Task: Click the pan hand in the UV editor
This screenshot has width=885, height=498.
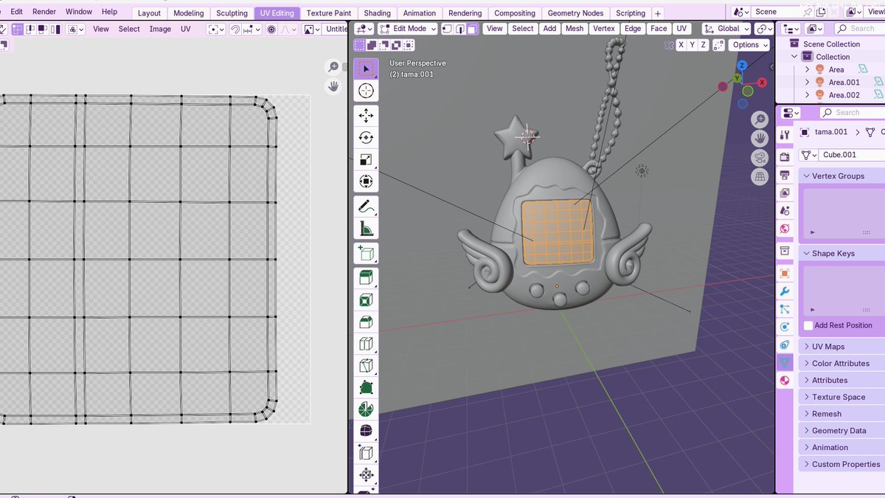Action: tap(333, 86)
